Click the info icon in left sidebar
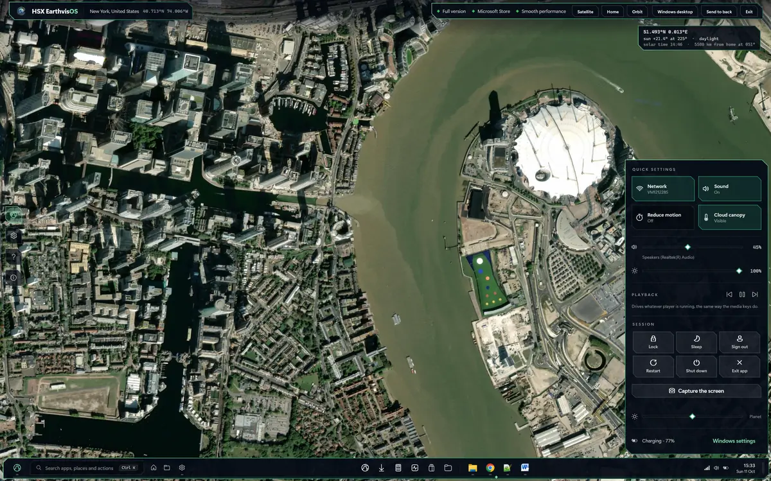 click(x=13, y=277)
